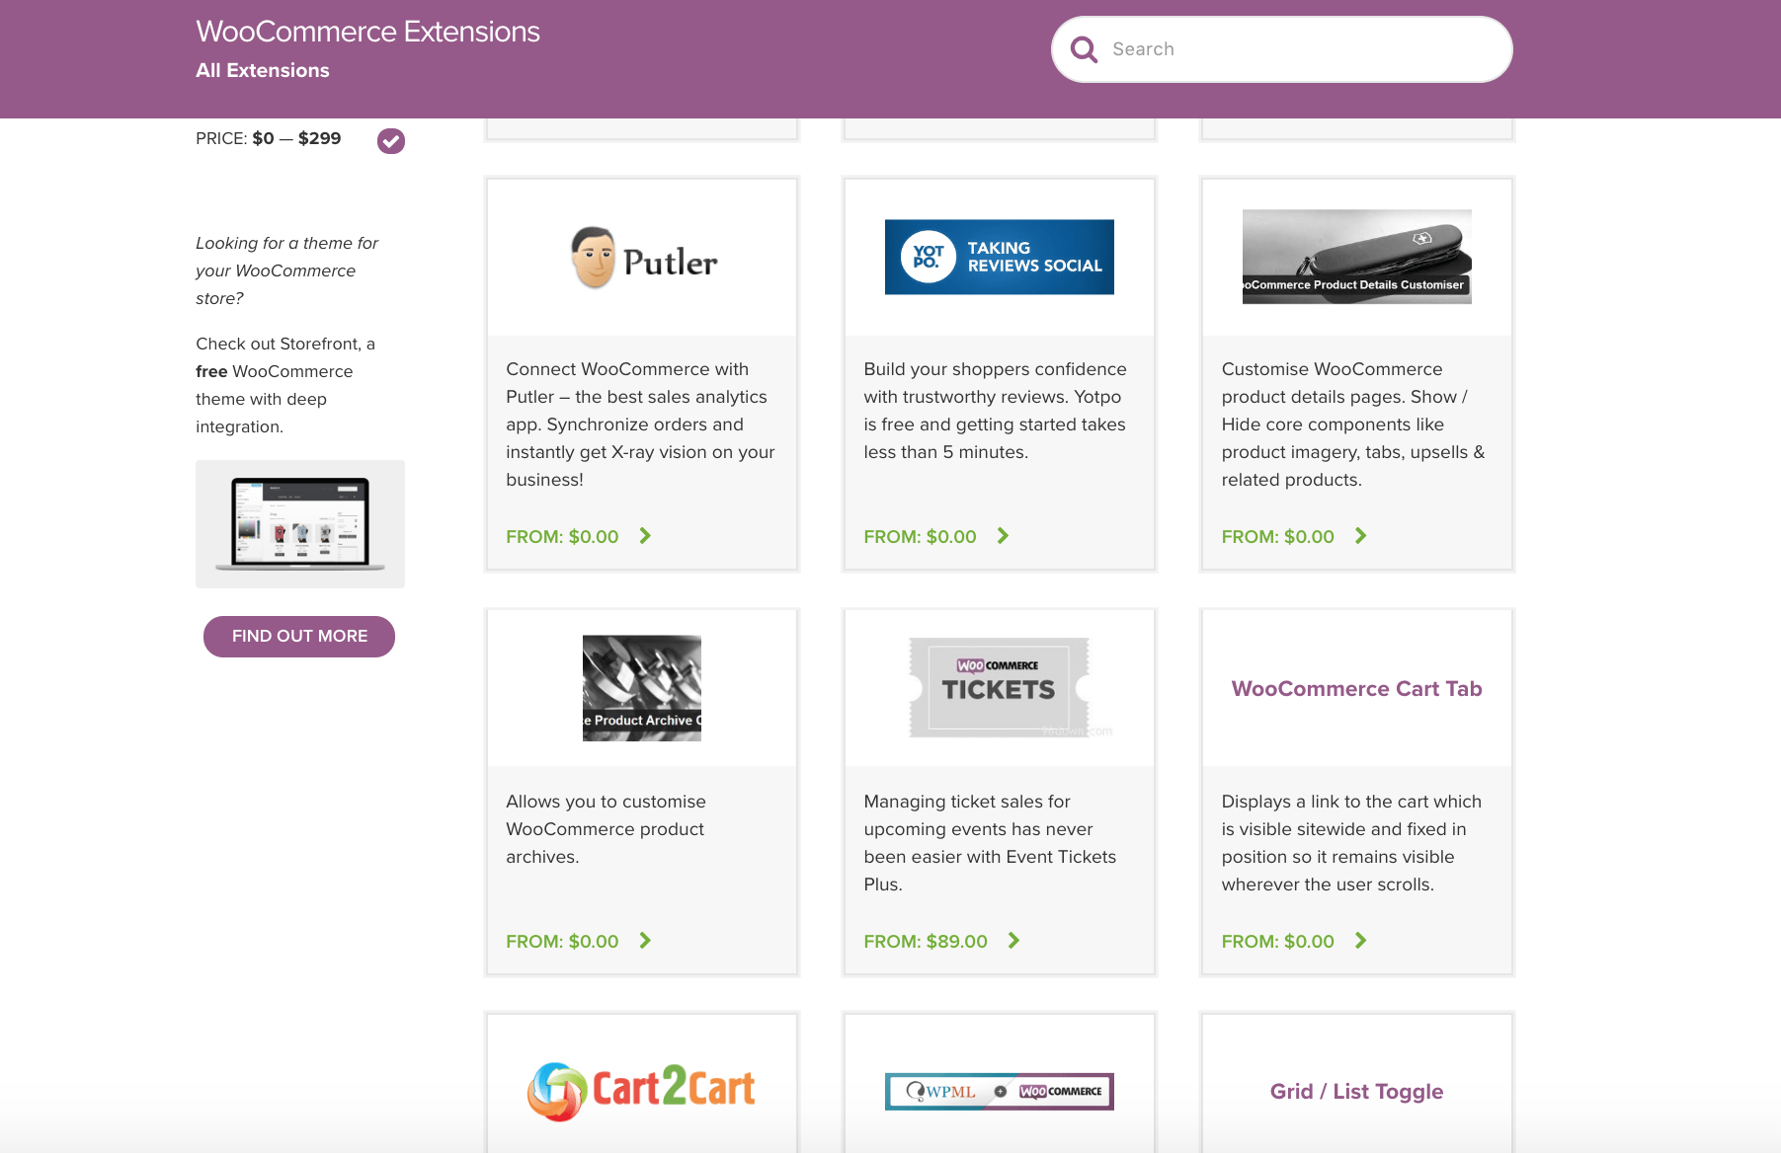The image size is (1781, 1153).
Task: Select the All Extensions menu item
Action: 263,70
